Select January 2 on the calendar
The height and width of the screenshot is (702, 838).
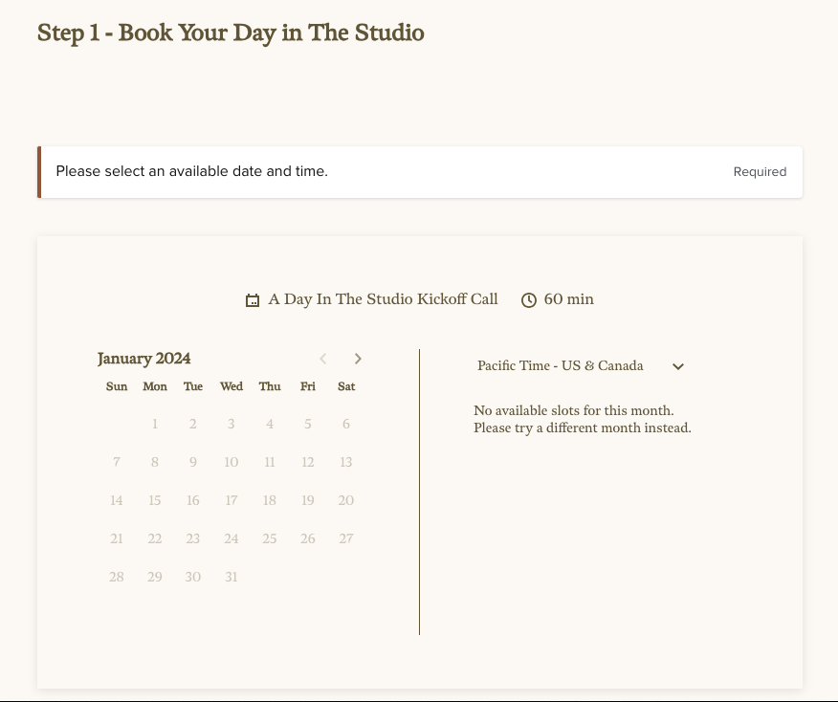click(x=193, y=425)
